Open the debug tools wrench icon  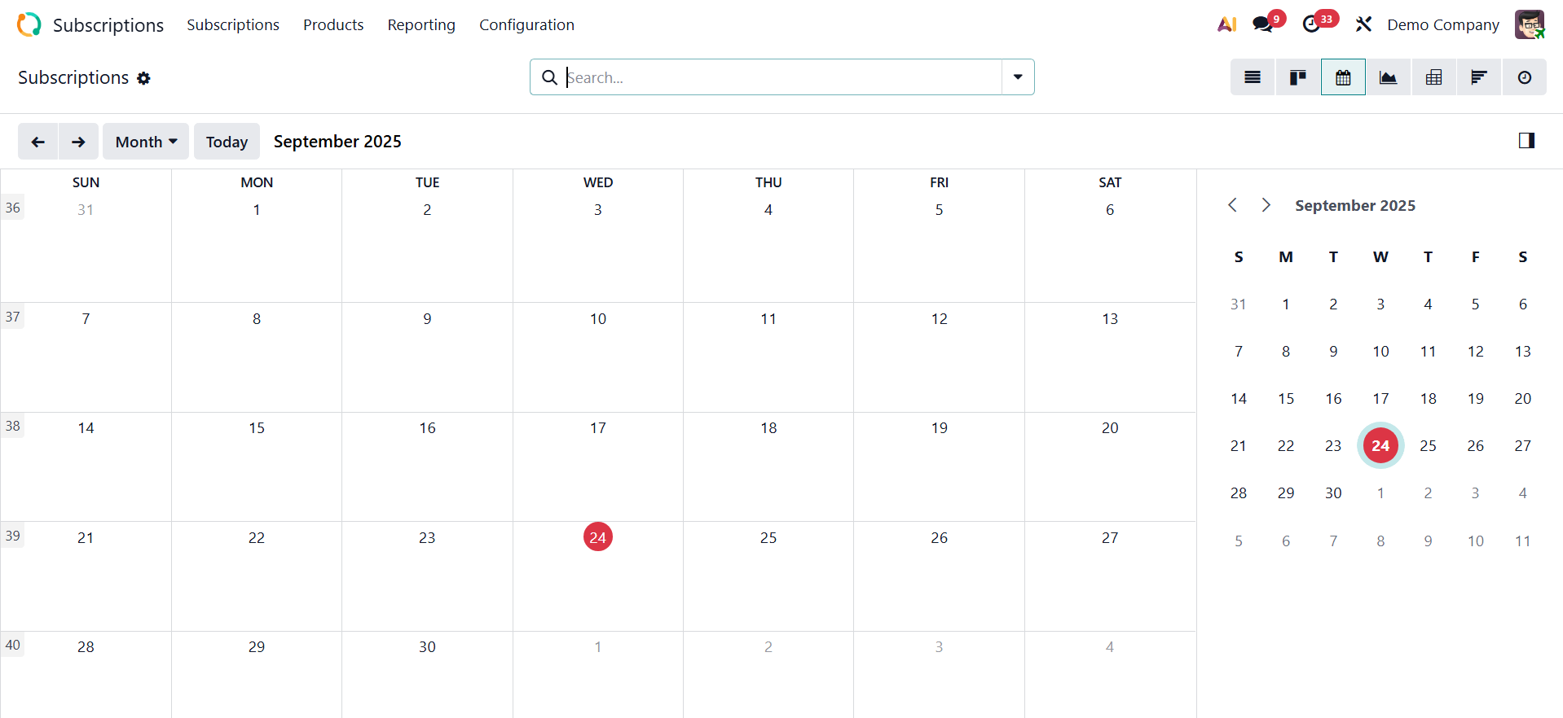(x=1363, y=24)
